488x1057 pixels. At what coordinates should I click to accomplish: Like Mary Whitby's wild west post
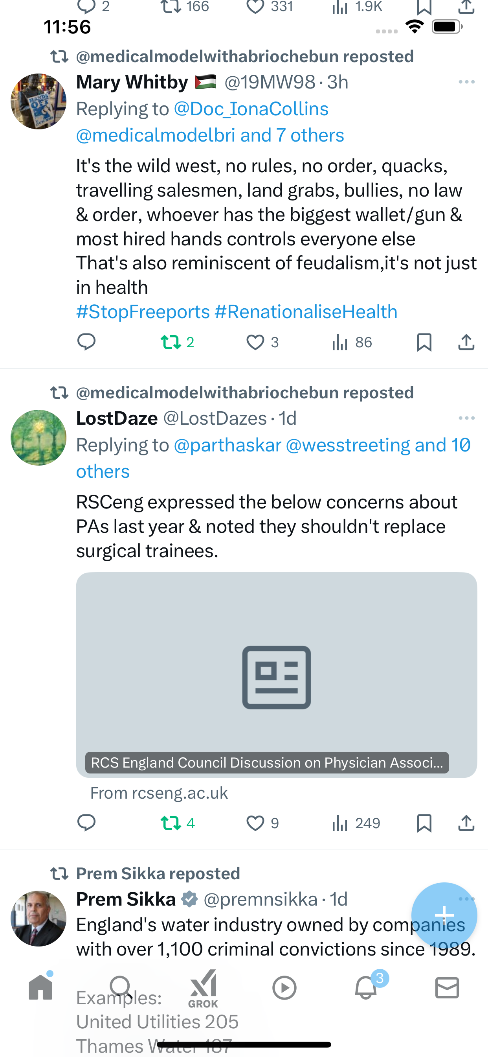[262, 342]
